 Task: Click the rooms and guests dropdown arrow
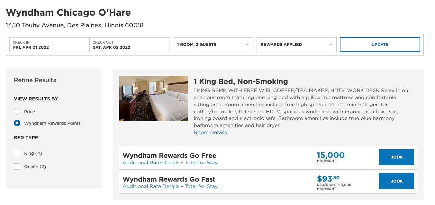(x=247, y=45)
